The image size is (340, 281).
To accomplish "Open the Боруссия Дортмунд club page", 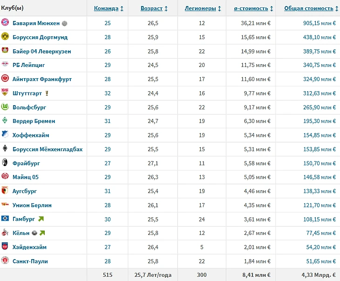I will coord(40,37).
